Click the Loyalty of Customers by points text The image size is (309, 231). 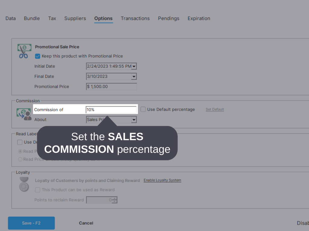(87, 180)
